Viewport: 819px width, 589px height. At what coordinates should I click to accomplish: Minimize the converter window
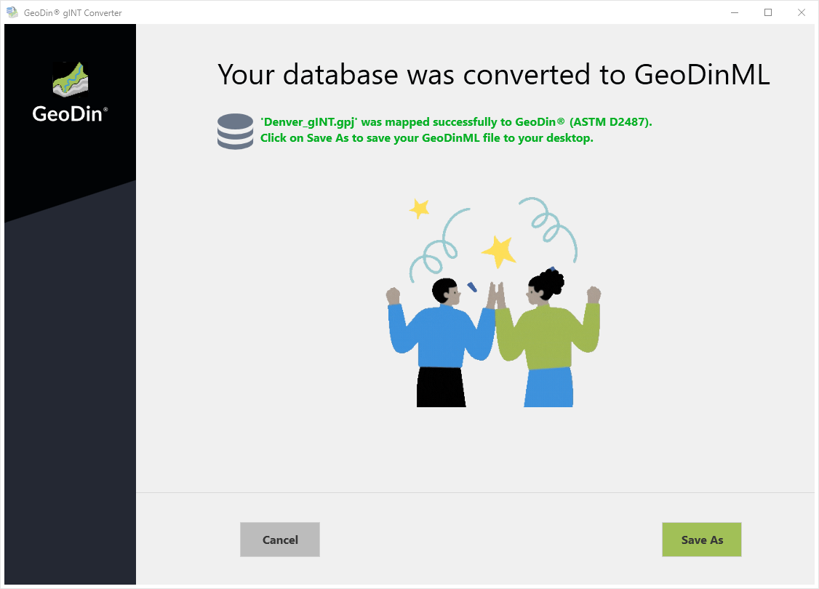coord(734,12)
